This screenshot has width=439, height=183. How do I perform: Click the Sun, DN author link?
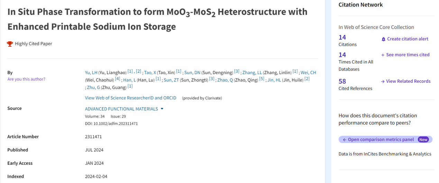click(x=192, y=73)
